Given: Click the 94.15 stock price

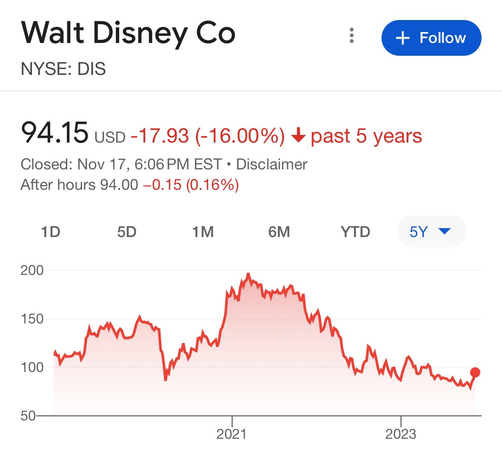Looking at the screenshot, I should (55, 133).
